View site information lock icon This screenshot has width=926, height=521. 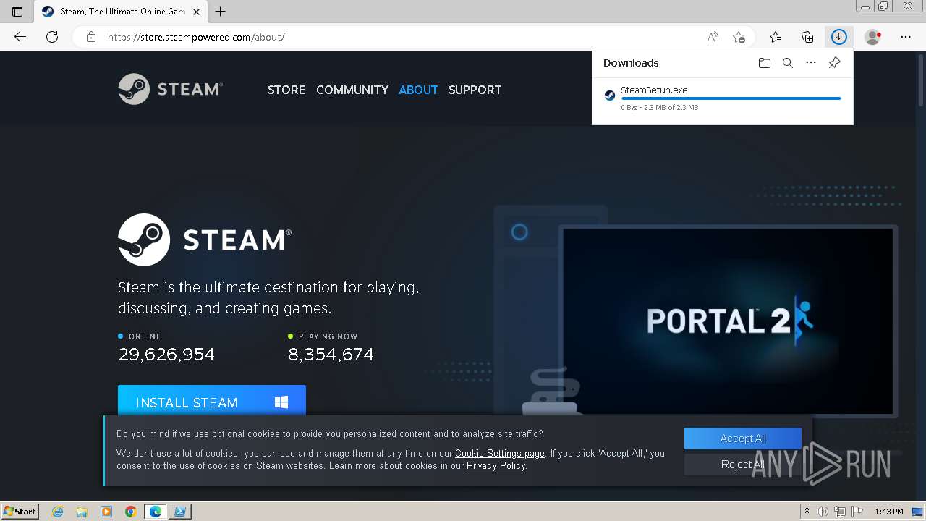tap(91, 37)
